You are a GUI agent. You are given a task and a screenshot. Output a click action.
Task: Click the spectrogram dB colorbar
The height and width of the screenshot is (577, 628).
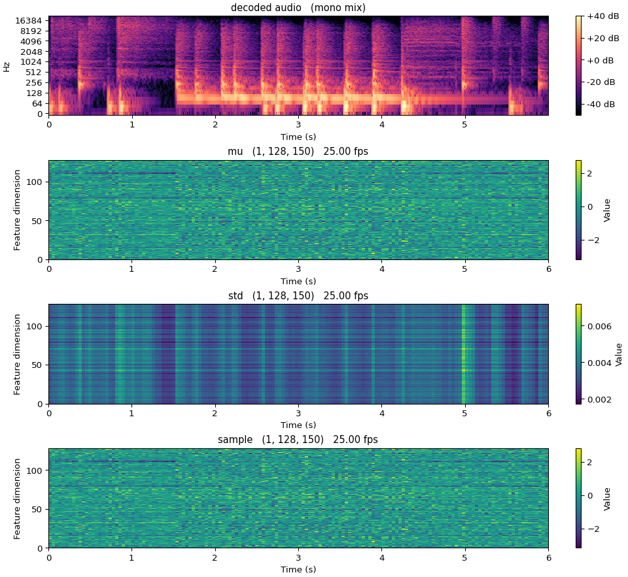[x=578, y=65]
